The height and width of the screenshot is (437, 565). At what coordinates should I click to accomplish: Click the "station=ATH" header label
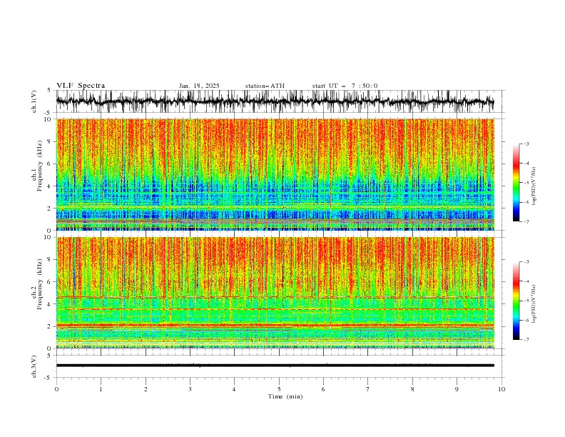click(x=265, y=86)
